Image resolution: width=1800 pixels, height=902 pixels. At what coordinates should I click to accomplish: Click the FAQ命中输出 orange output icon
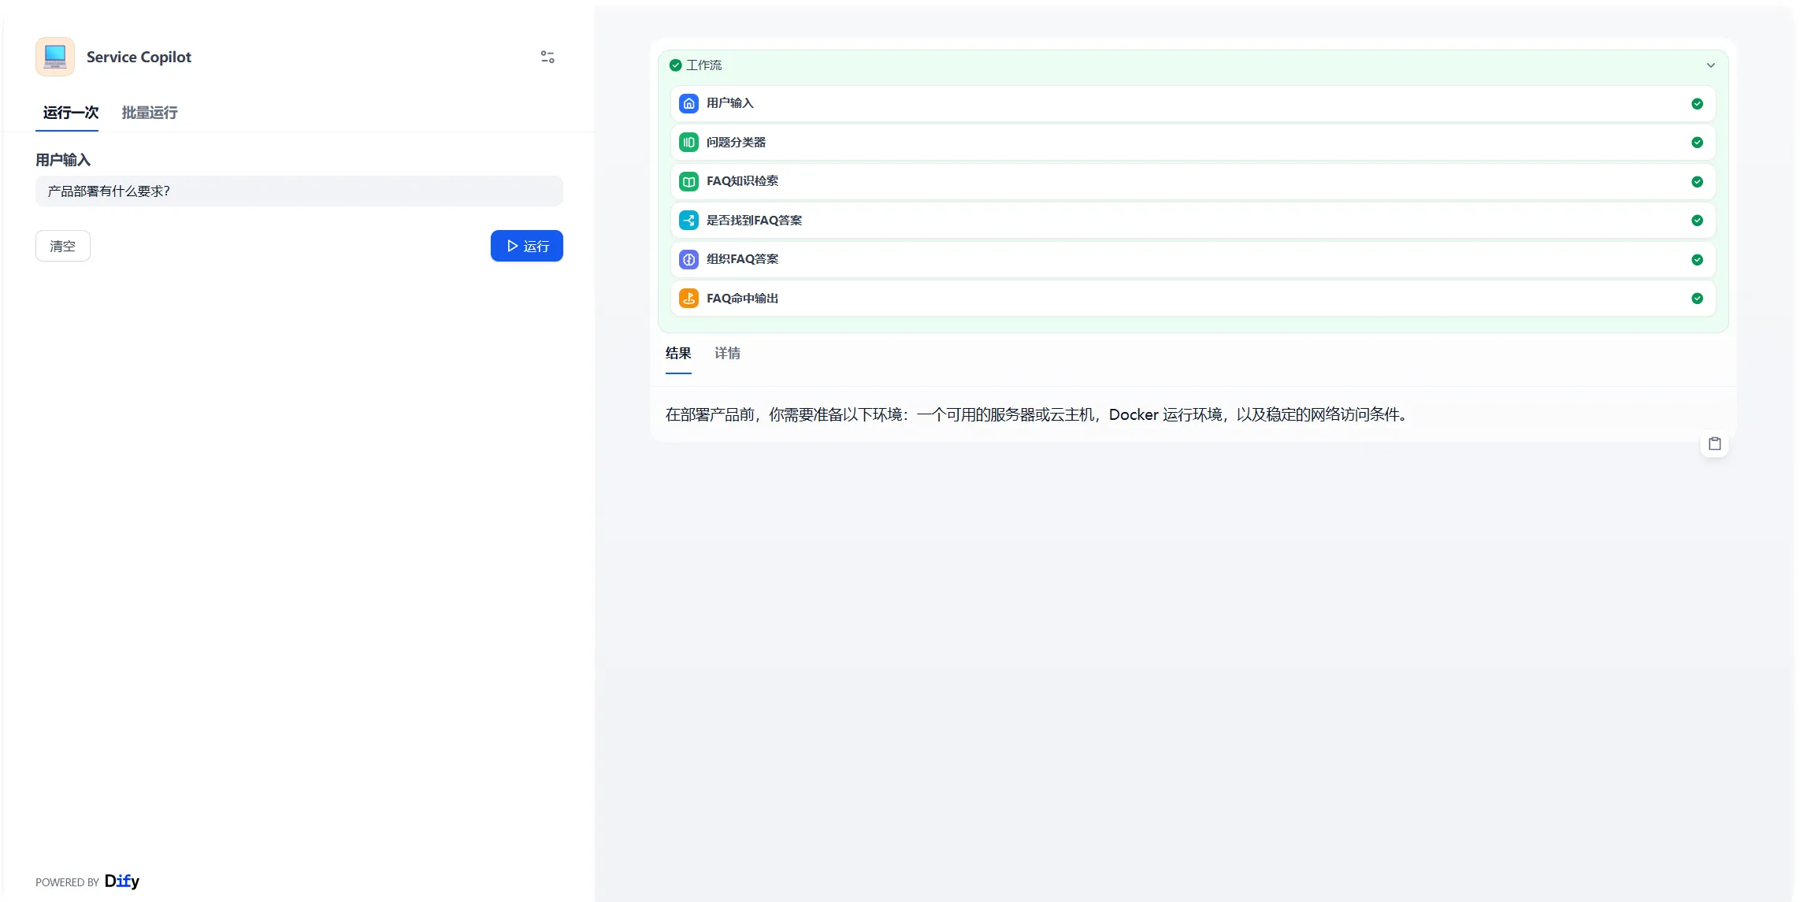pos(688,299)
